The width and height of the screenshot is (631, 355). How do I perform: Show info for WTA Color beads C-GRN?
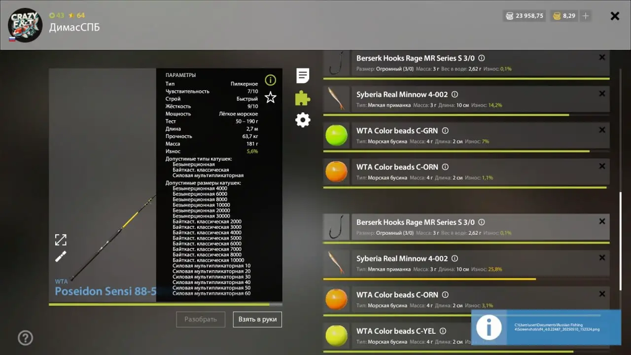pyautogui.click(x=445, y=131)
